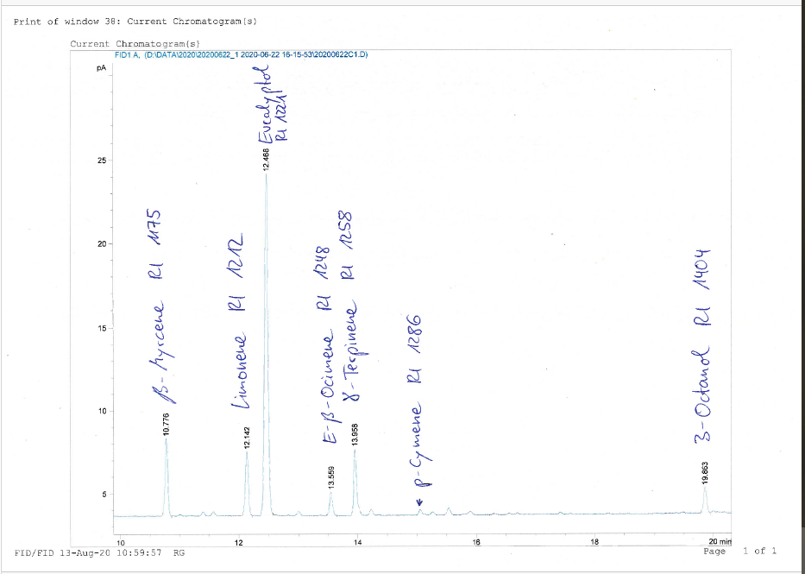Click the arrow marking the p-Cymene peak
The image size is (805, 574).
(x=419, y=501)
